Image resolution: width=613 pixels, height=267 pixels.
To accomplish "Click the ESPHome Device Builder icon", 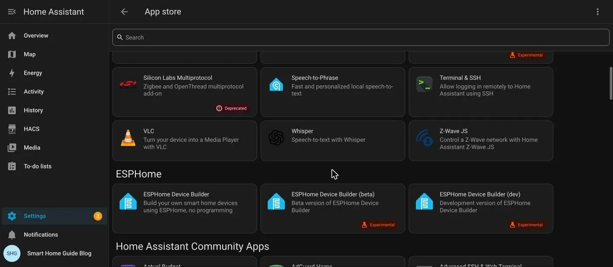I will click(128, 201).
